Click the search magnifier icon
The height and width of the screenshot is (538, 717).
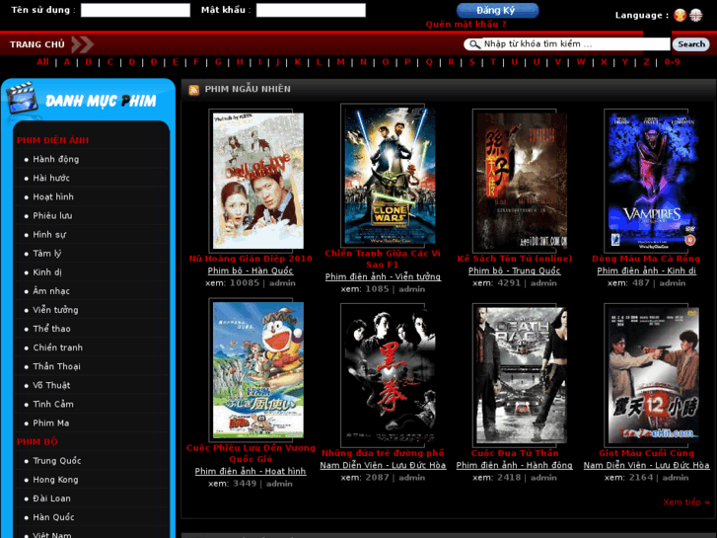[x=474, y=44]
